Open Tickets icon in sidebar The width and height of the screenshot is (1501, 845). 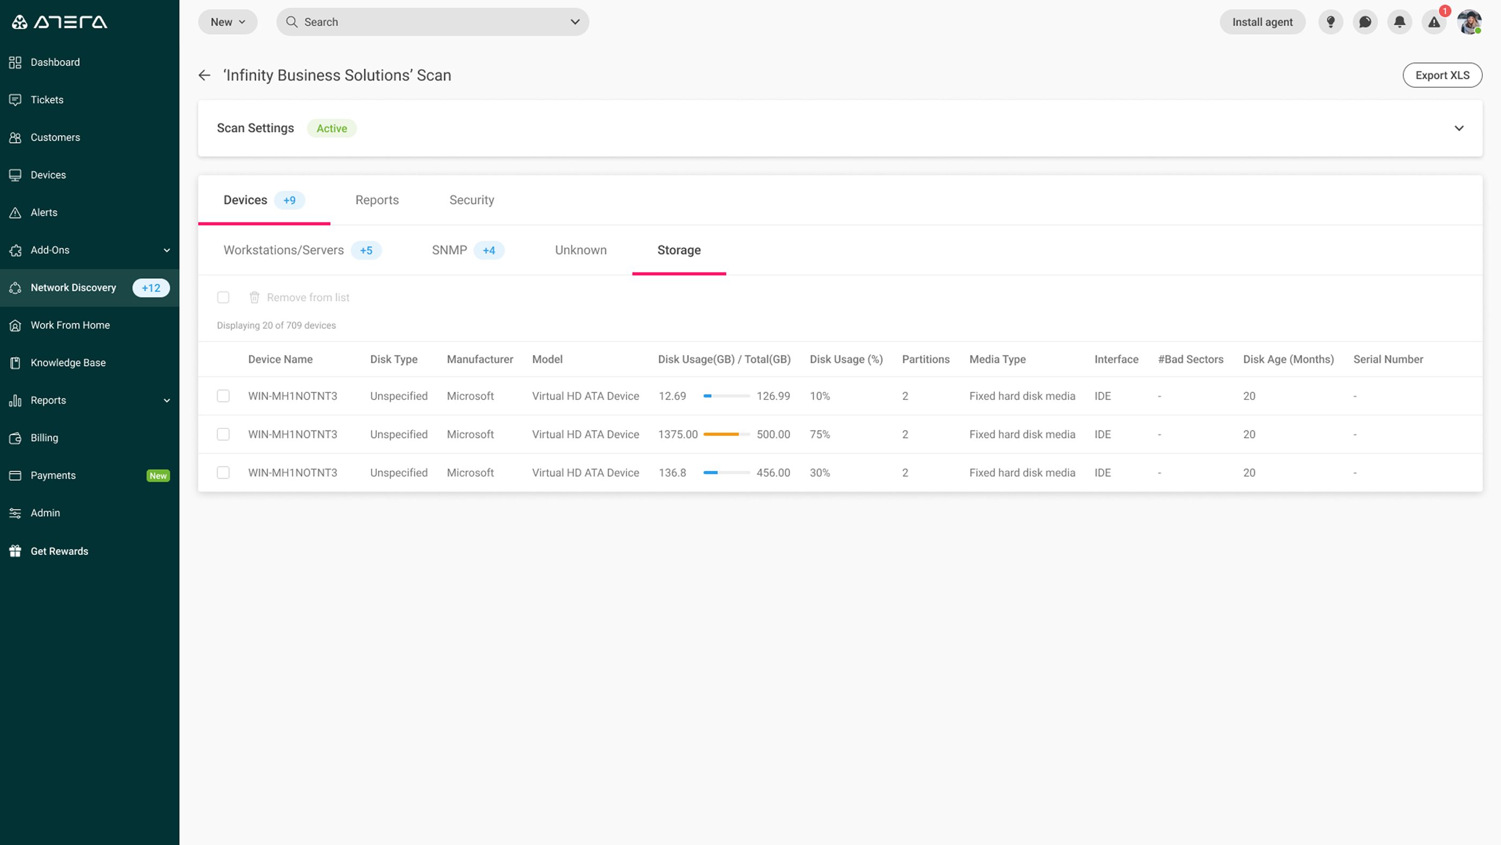(x=15, y=100)
